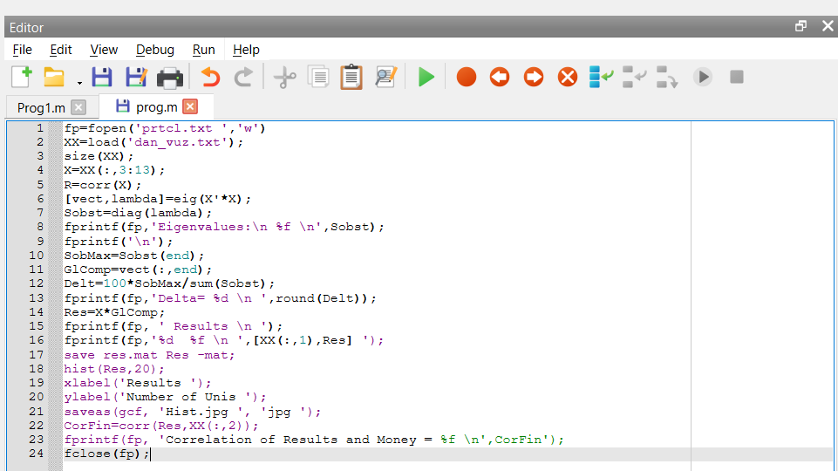This screenshot has width=838, height=471.
Task: Open the File menu
Action: [23, 50]
